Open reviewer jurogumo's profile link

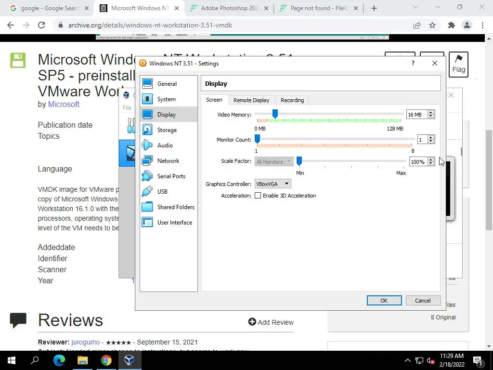tap(86, 342)
